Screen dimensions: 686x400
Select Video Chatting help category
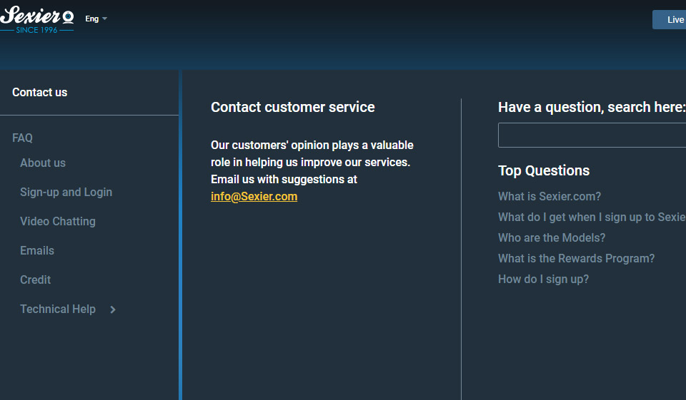[58, 221]
